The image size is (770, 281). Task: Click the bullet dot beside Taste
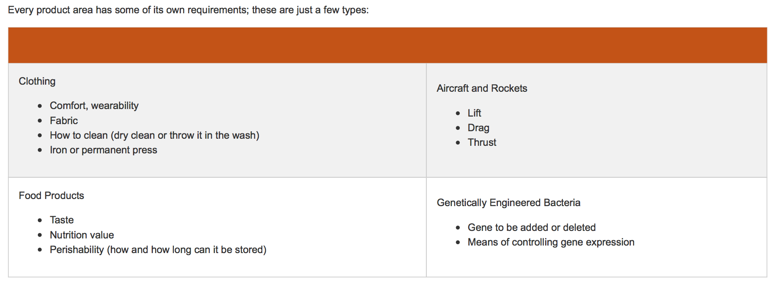40,220
